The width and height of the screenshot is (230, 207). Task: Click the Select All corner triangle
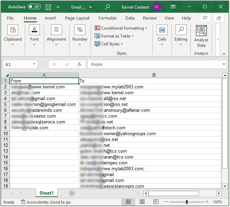click(x=7, y=75)
